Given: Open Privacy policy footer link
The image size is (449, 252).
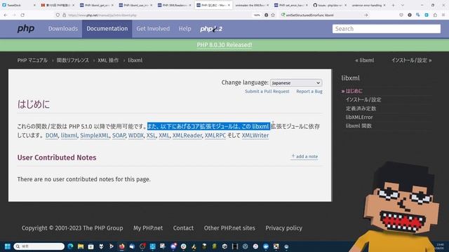Looking at the screenshot, I should [283, 228].
